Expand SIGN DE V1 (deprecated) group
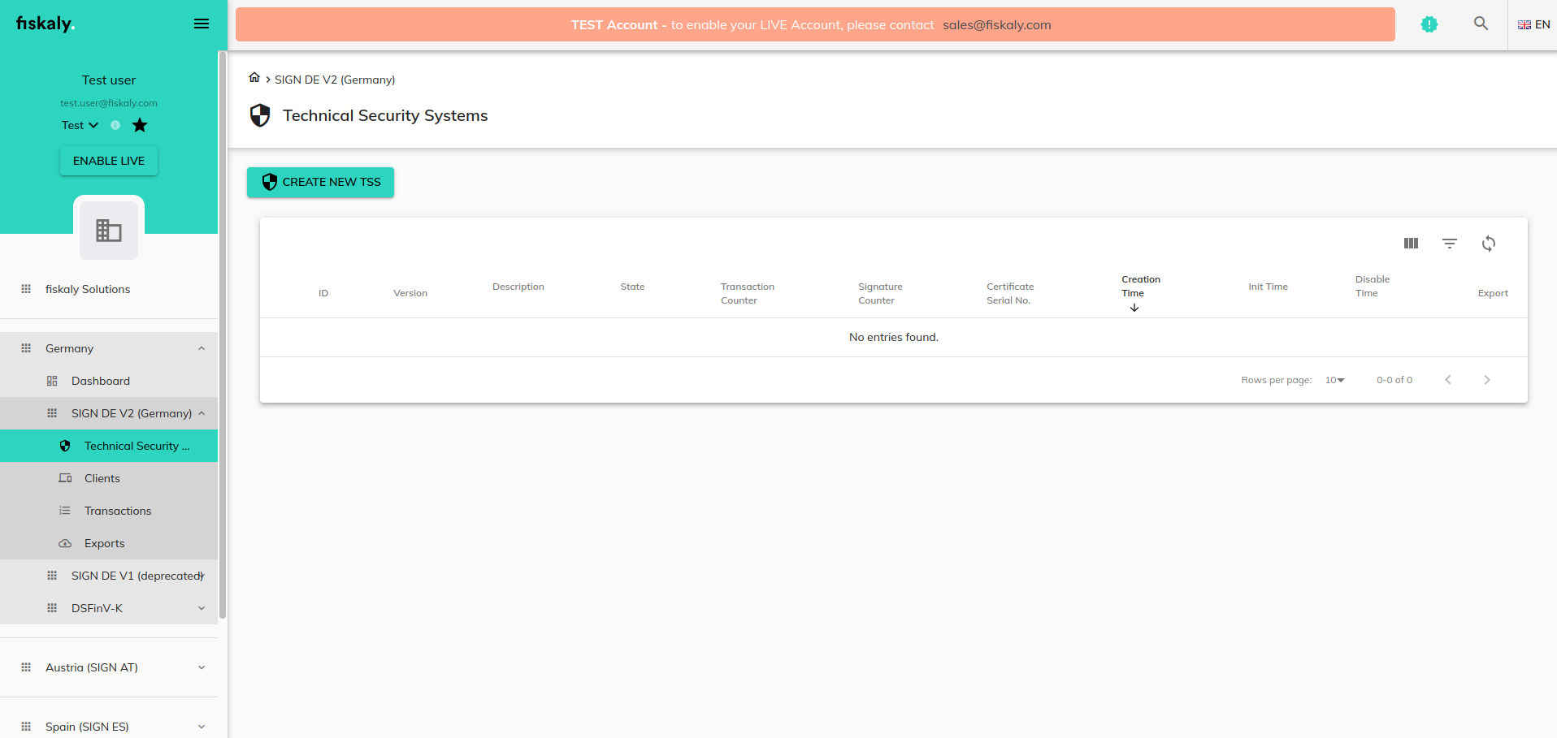The width and height of the screenshot is (1557, 738). pyautogui.click(x=109, y=576)
